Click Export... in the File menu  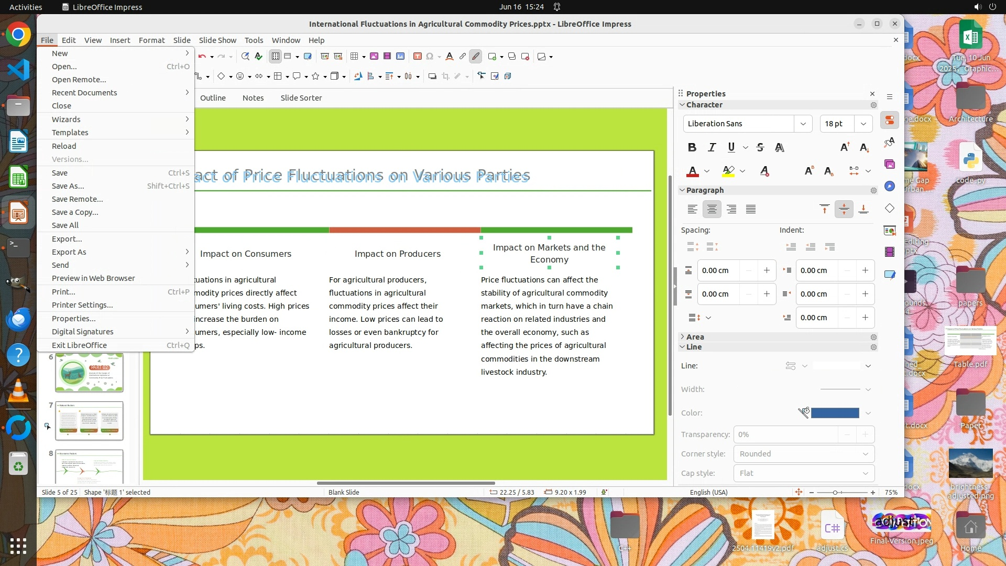pyautogui.click(x=67, y=239)
